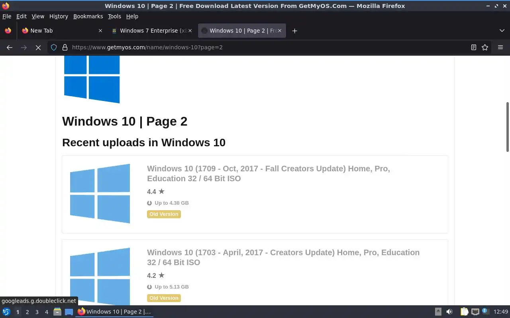Click the 4.4 star rating

pos(156,192)
